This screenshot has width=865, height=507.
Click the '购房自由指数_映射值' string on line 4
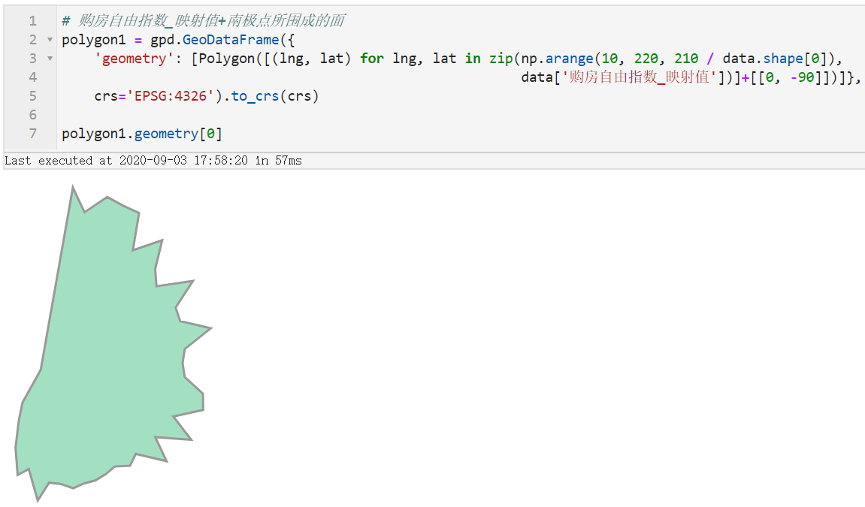tap(643, 77)
